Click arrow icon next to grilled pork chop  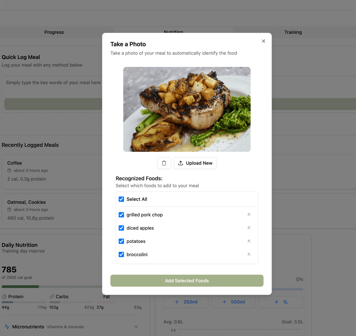tap(249, 215)
